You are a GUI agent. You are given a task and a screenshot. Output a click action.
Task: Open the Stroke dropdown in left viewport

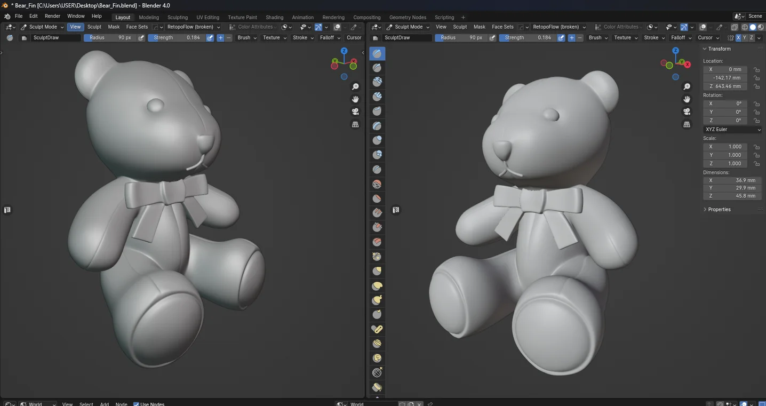coord(303,38)
